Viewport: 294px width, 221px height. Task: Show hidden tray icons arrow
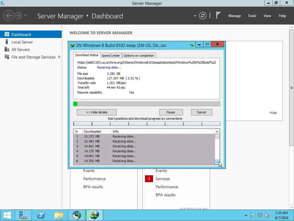tap(246, 215)
